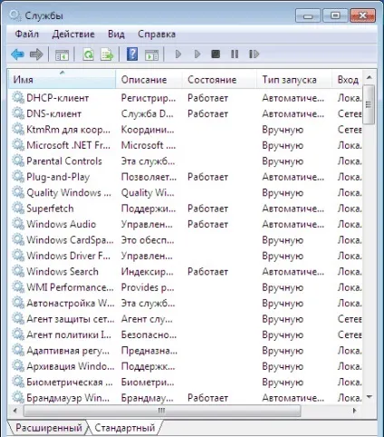
Task: Close the Службы window
Action: tap(362, 15)
